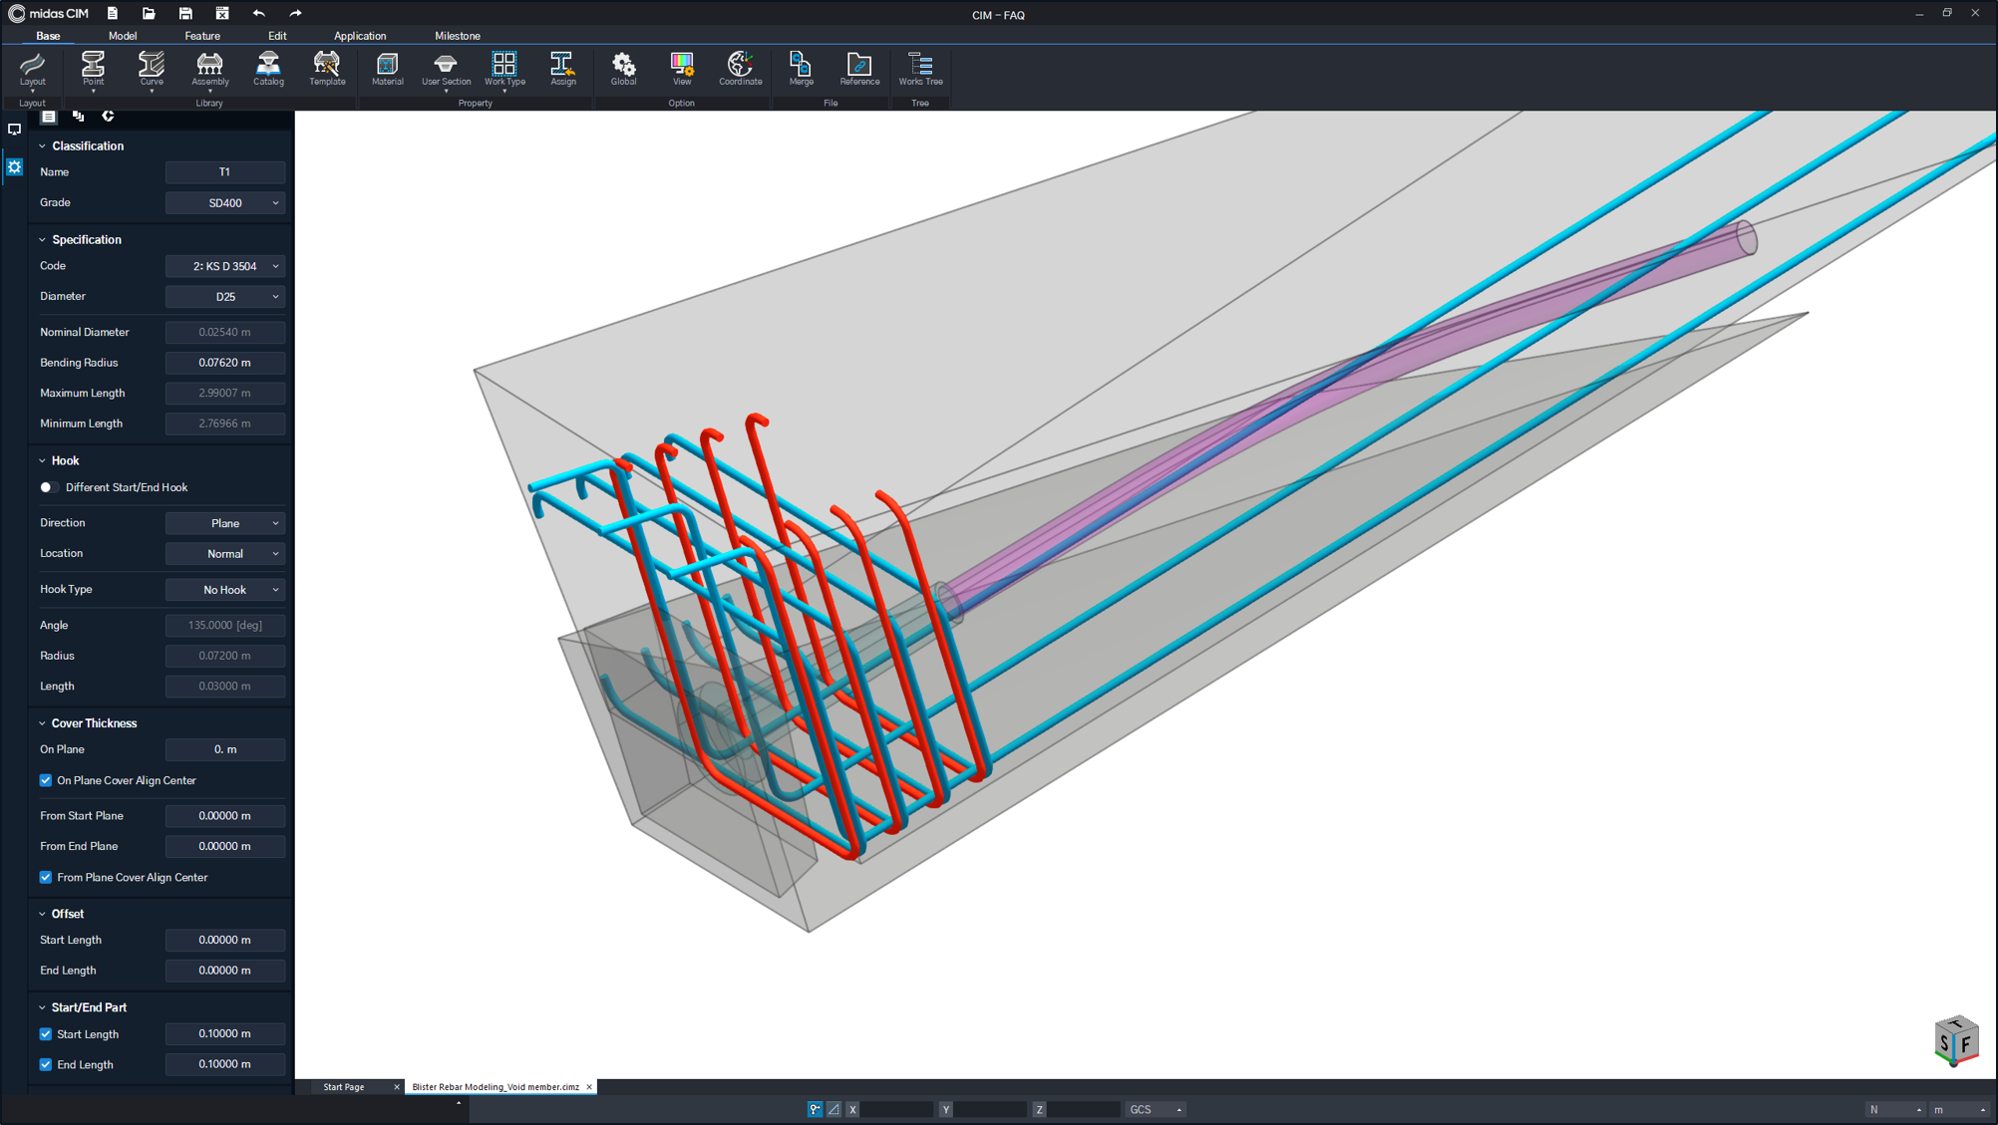
Task: Select the Curve tool
Action: 152,69
